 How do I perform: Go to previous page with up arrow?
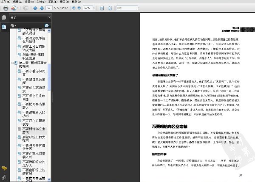[35, 8]
